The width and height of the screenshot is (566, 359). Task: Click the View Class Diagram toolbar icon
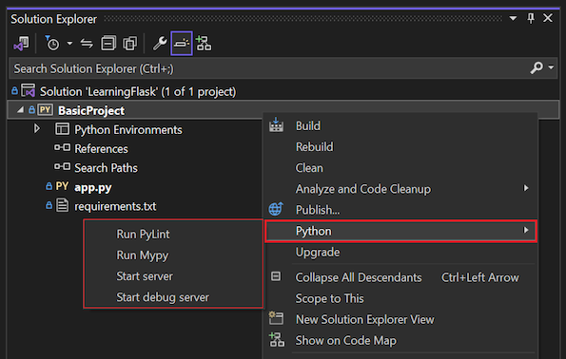click(204, 44)
